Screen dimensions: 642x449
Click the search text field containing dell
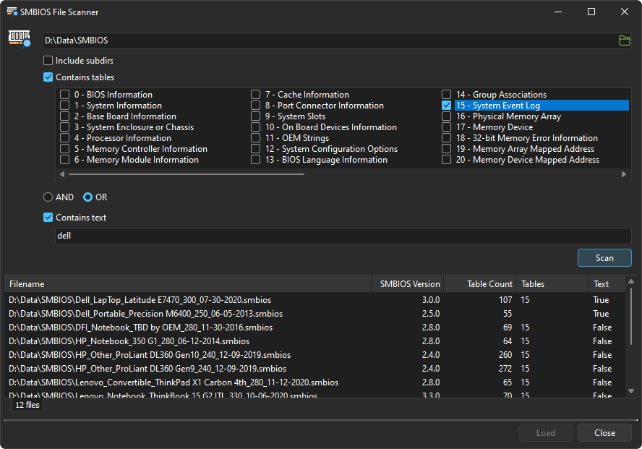[343, 236]
